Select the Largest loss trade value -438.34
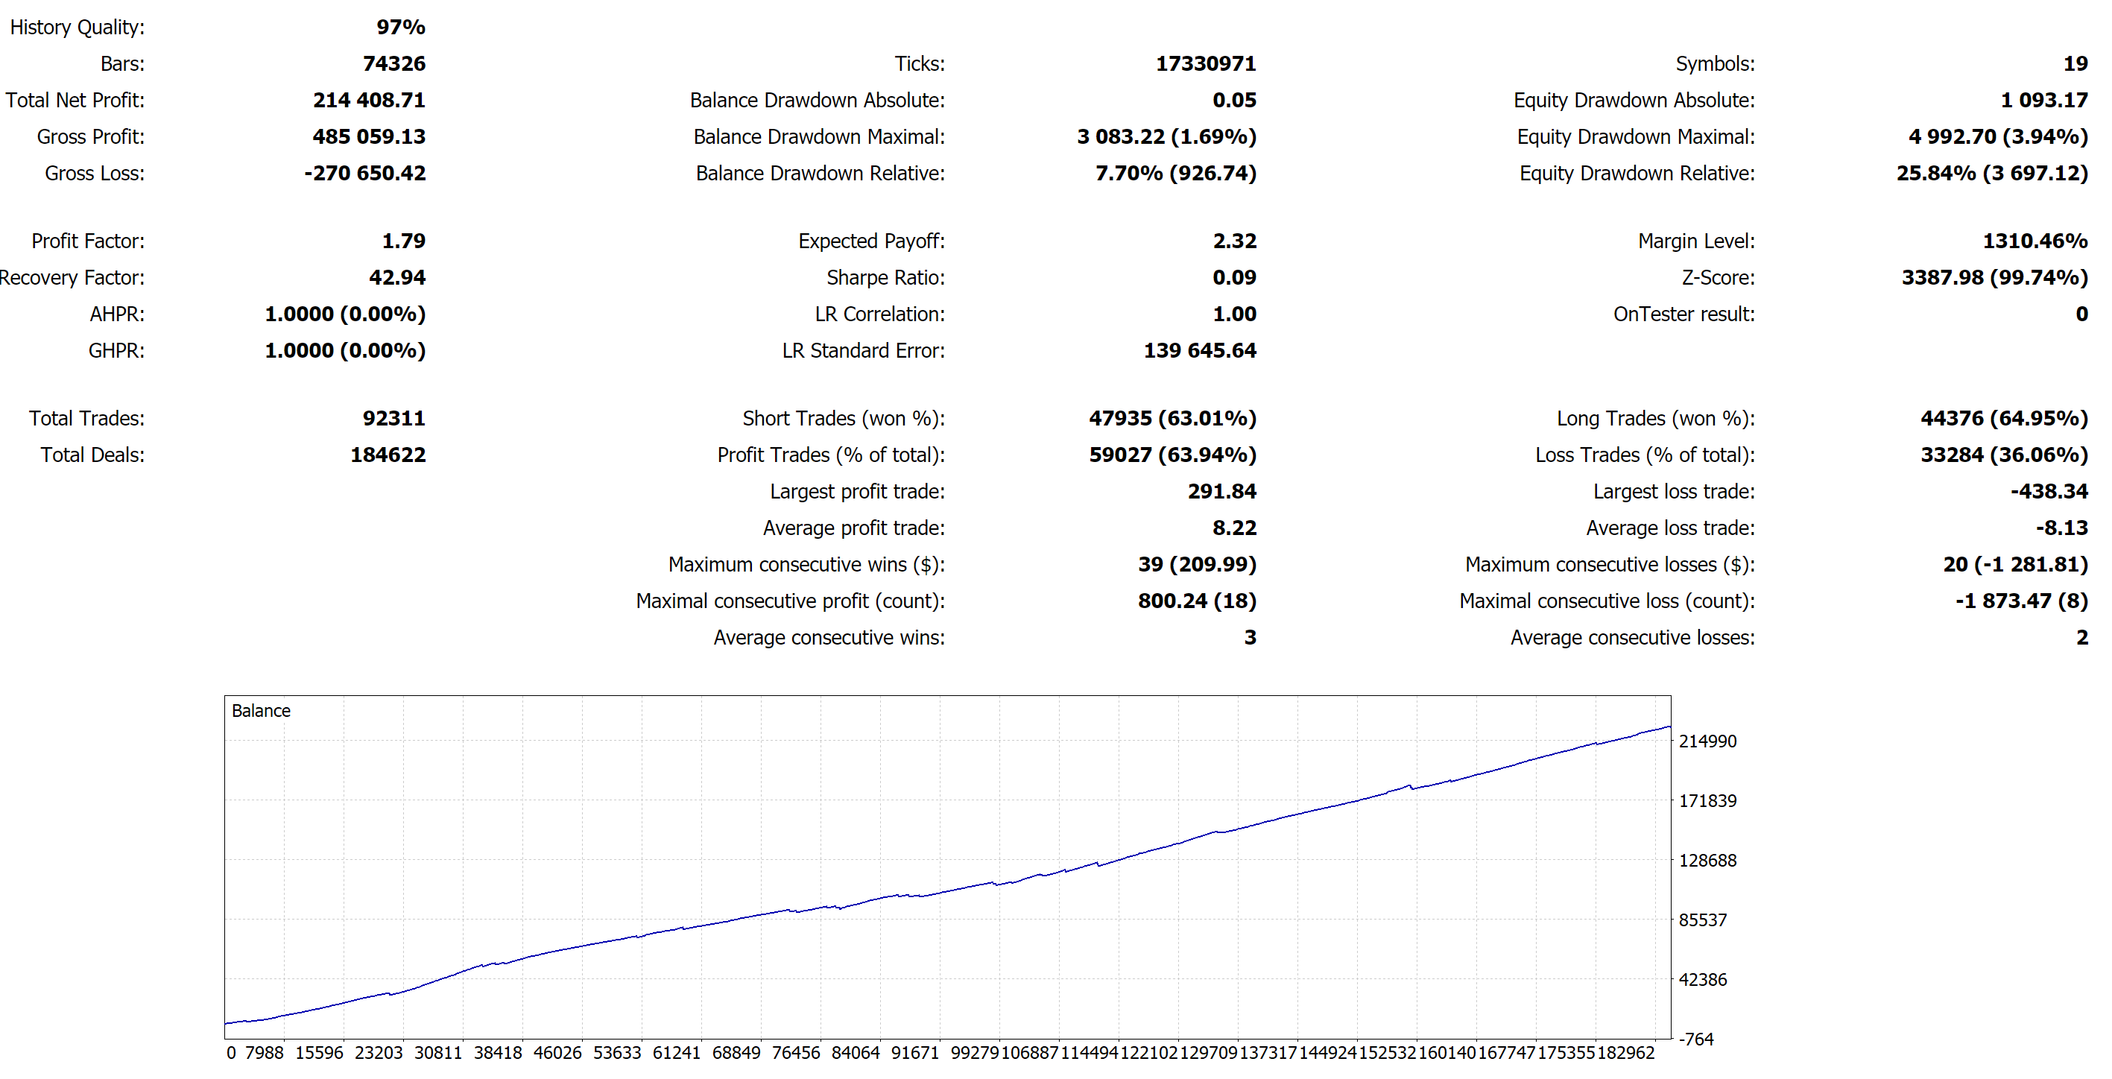This screenshot has height=1079, width=2112. [2048, 492]
